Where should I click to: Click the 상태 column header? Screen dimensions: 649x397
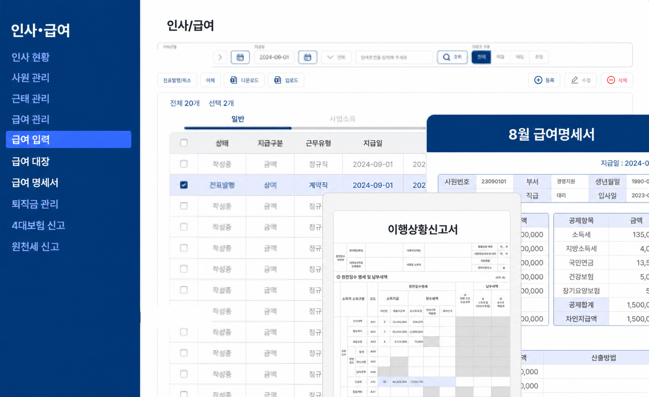222,143
